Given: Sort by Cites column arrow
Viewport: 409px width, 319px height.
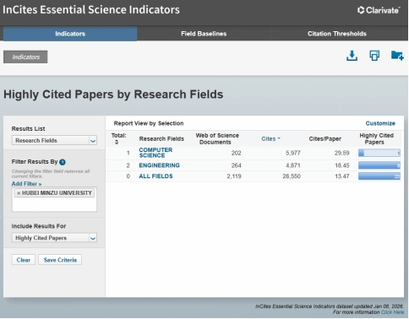Looking at the screenshot, I should click(x=279, y=138).
